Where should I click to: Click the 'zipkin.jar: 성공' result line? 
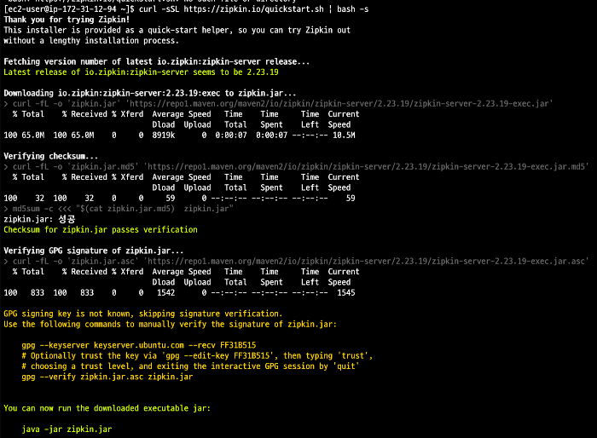coord(39,219)
